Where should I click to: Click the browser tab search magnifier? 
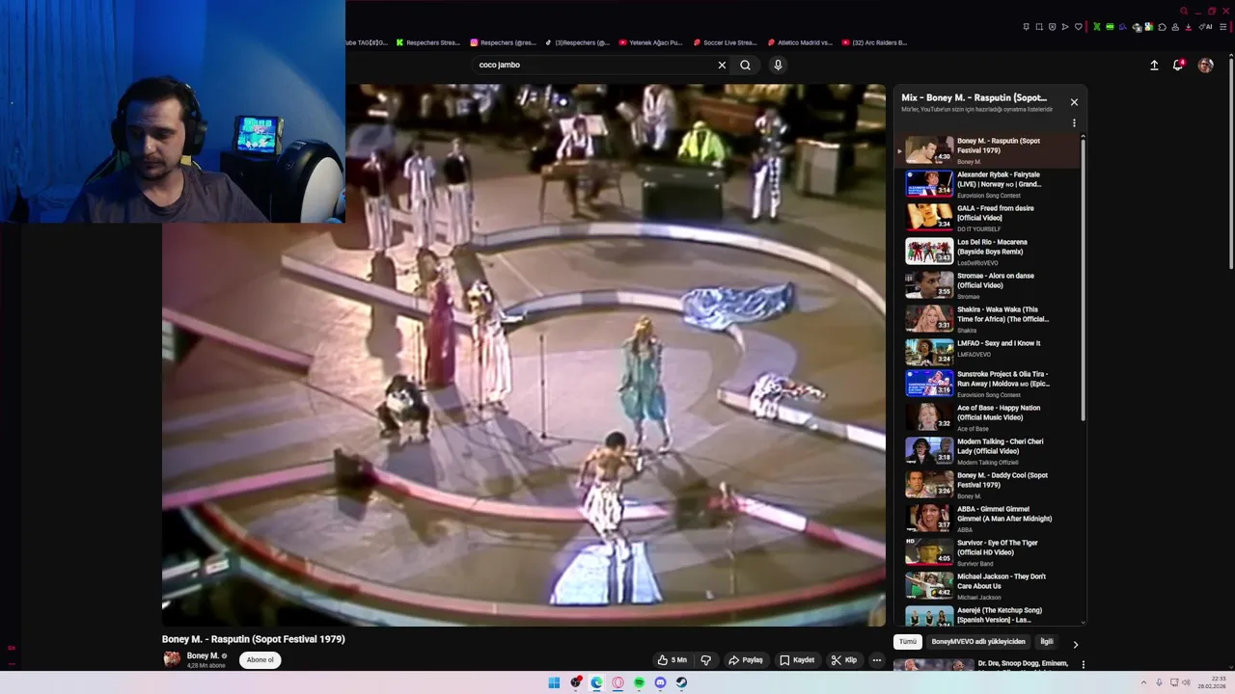coord(1184,12)
